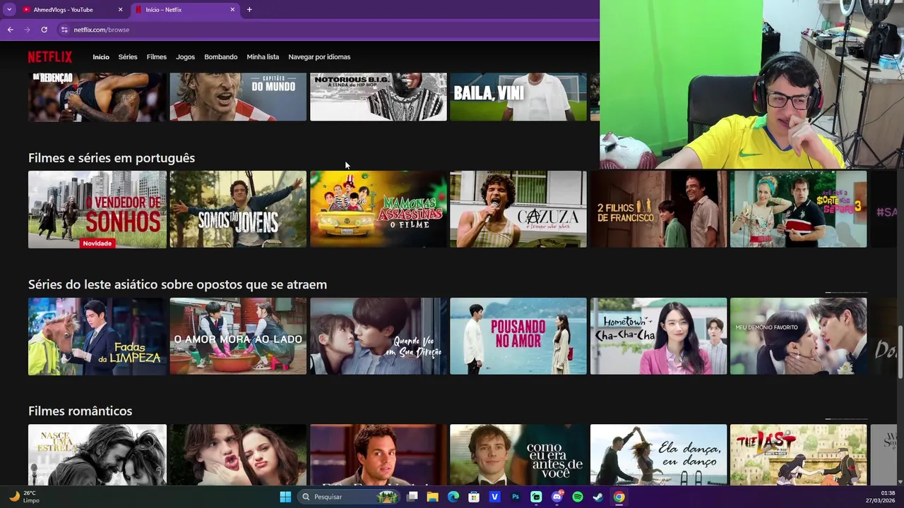Open Discord from the taskbar

pos(557,497)
